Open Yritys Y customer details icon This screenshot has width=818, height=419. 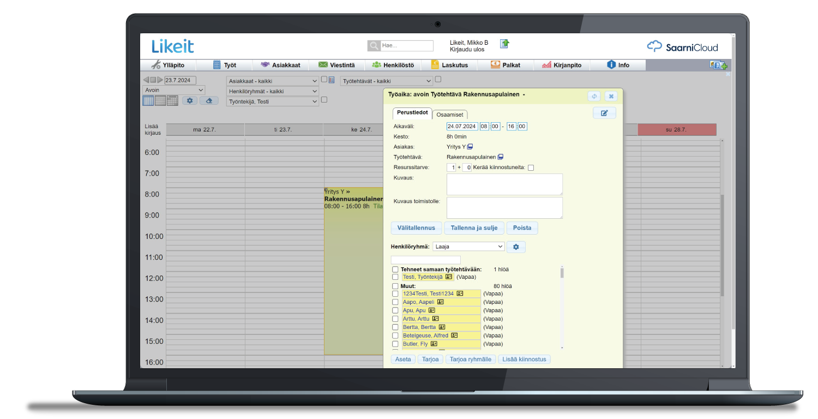[471, 146]
